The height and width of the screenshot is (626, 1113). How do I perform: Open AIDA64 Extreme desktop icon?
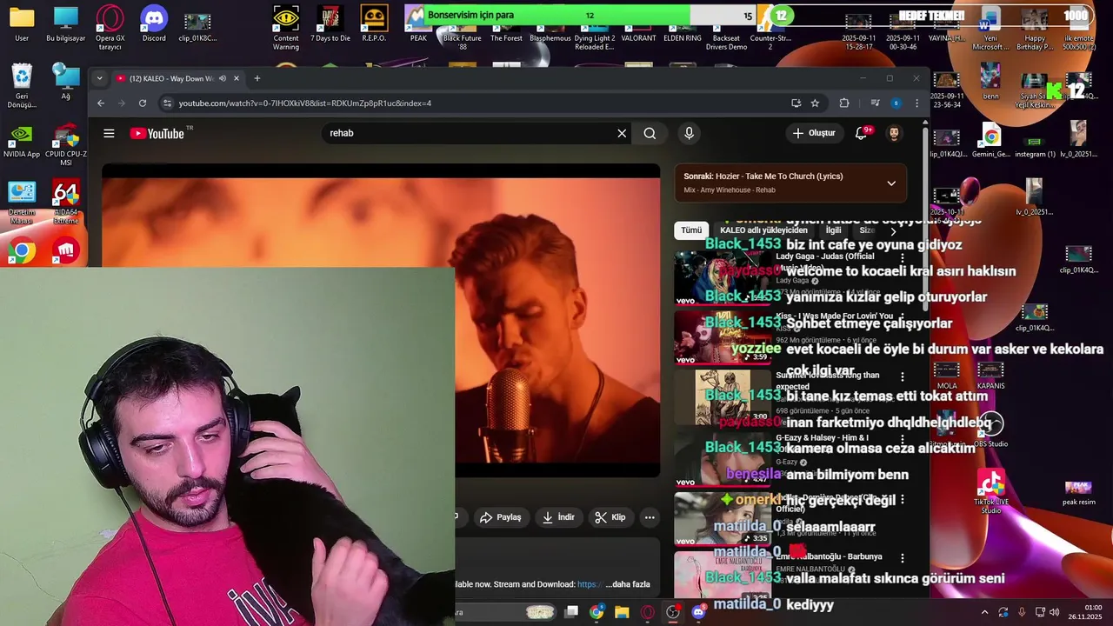pyautogui.click(x=66, y=202)
